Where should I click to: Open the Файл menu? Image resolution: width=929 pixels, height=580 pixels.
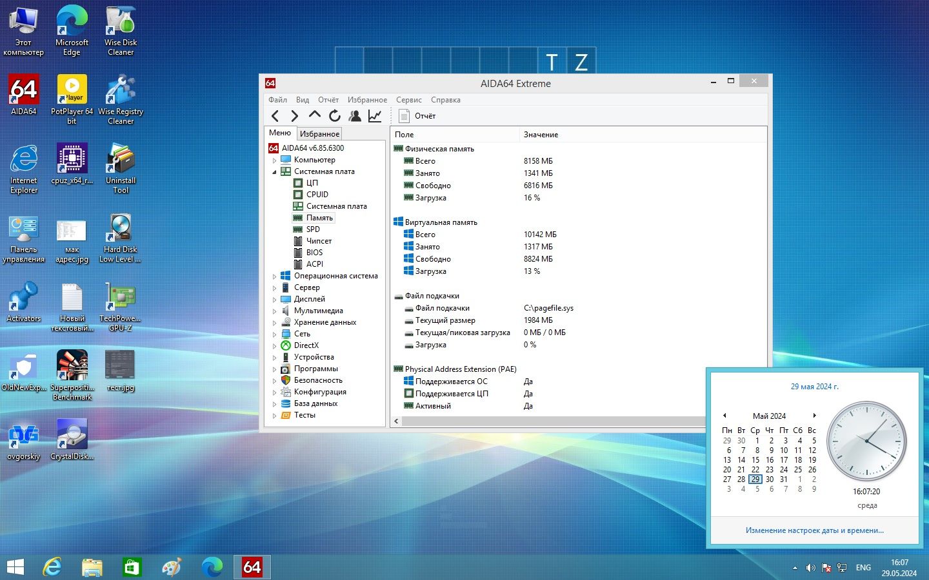(x=277, y=100)
